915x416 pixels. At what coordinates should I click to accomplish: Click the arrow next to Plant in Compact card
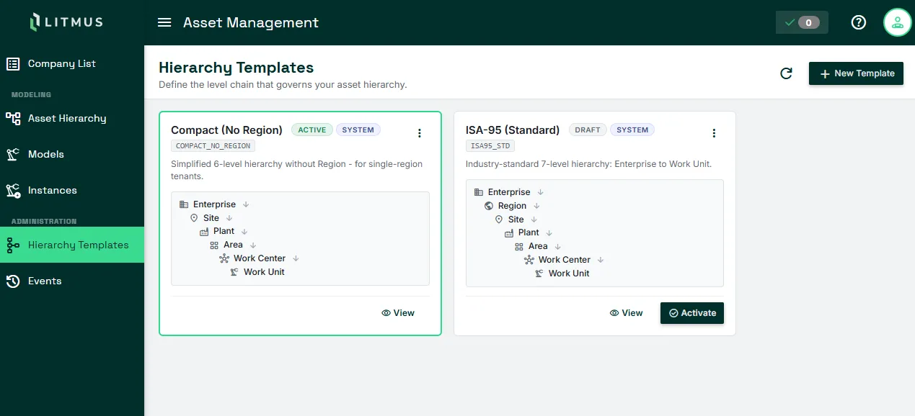244,232
